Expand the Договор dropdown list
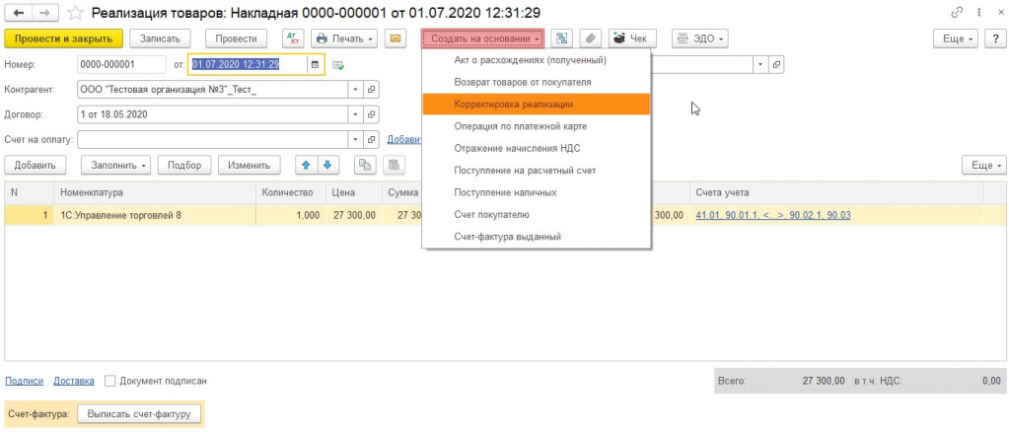Viewport: 1009px width, 432px height. (356, 114)
